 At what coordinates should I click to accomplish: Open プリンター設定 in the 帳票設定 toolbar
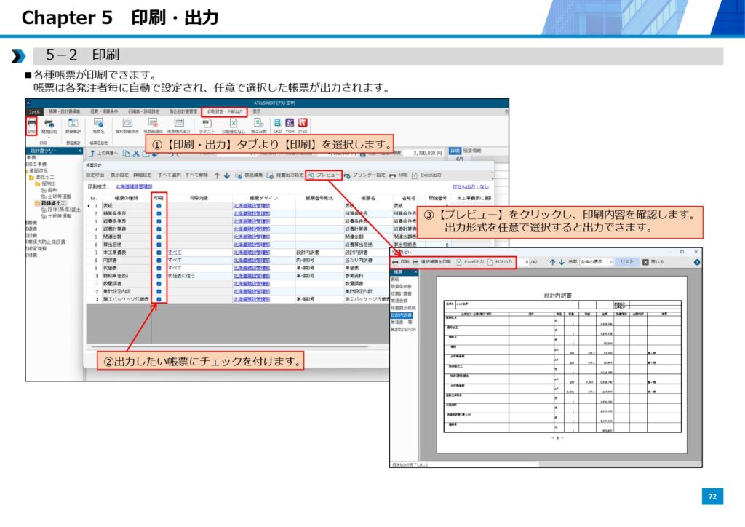pos(364,175)
